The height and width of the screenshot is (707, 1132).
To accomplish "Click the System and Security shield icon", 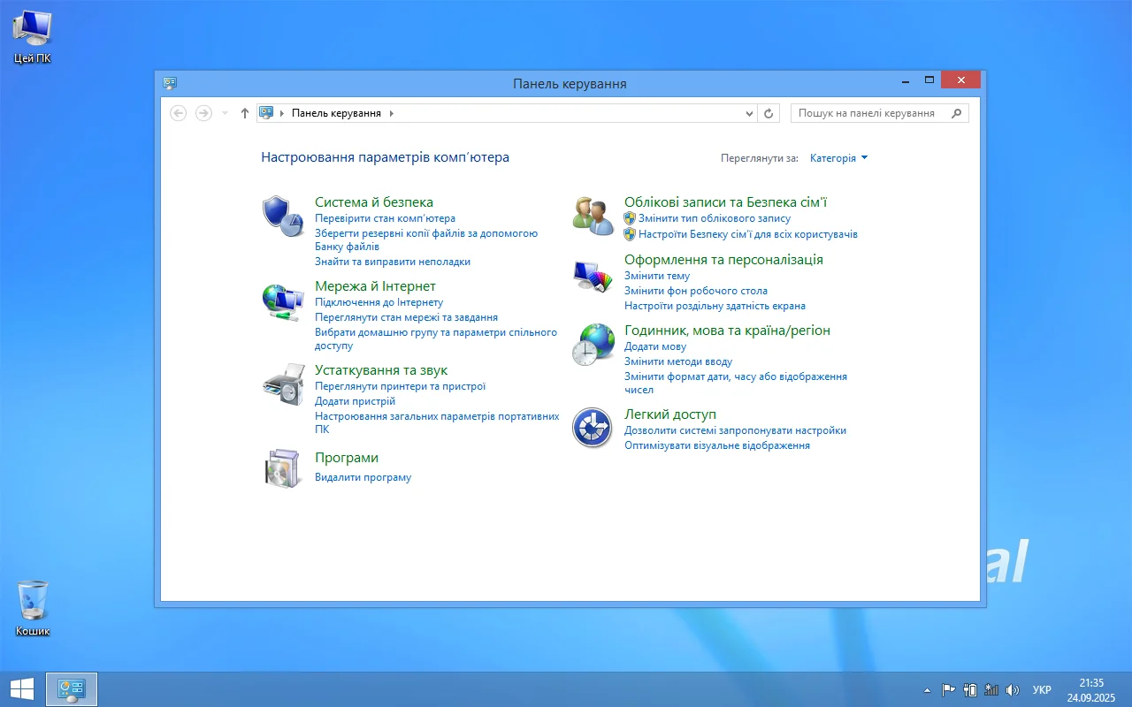I will (x=282, y=217).
